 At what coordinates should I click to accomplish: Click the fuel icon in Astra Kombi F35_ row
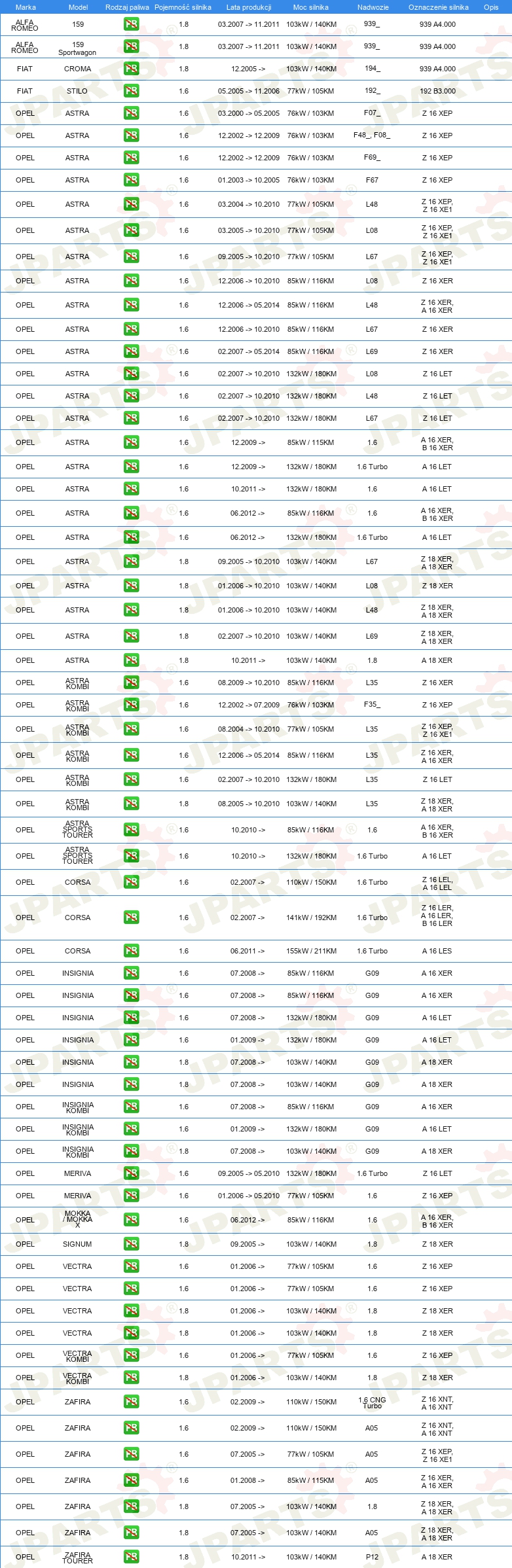click(131, 705)
